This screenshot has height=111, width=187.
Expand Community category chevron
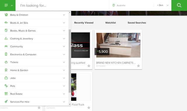coord(64,46)
